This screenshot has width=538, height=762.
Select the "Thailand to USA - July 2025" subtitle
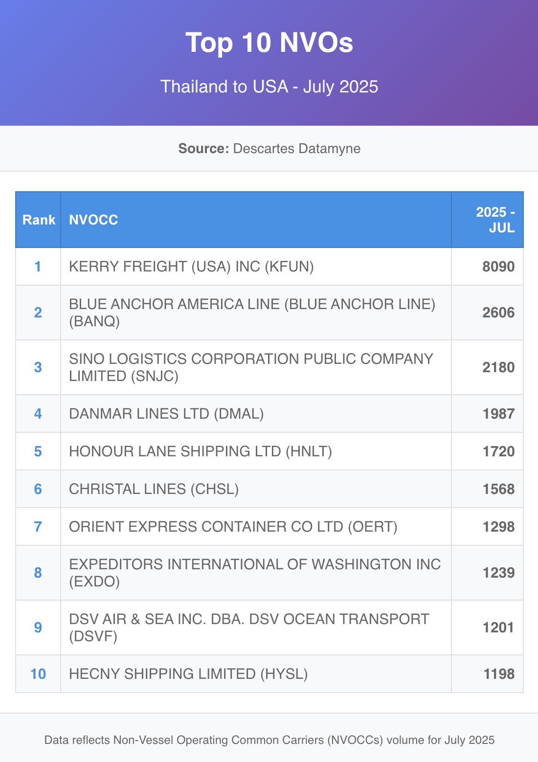pos(269,87)
